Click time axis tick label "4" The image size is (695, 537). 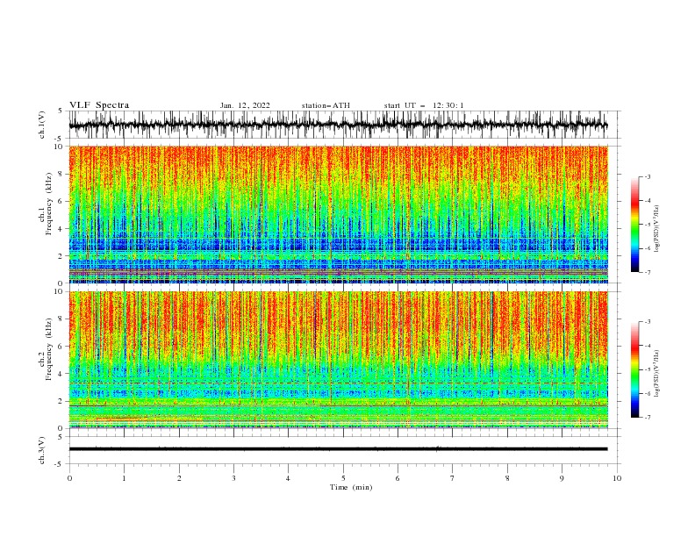click(x=288, y=478)
